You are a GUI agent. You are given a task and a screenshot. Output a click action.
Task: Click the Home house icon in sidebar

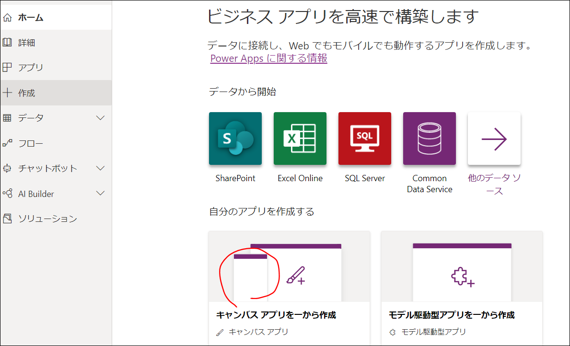click(x=7, y=17)
